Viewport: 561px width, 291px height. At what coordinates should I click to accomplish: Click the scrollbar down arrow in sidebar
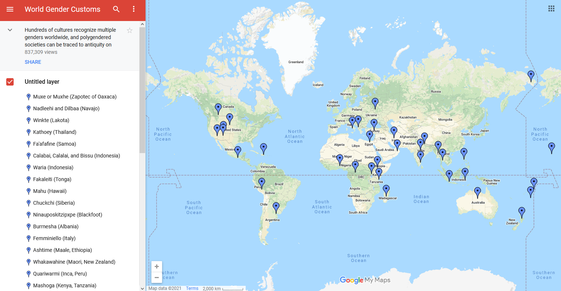click(143, 288)
